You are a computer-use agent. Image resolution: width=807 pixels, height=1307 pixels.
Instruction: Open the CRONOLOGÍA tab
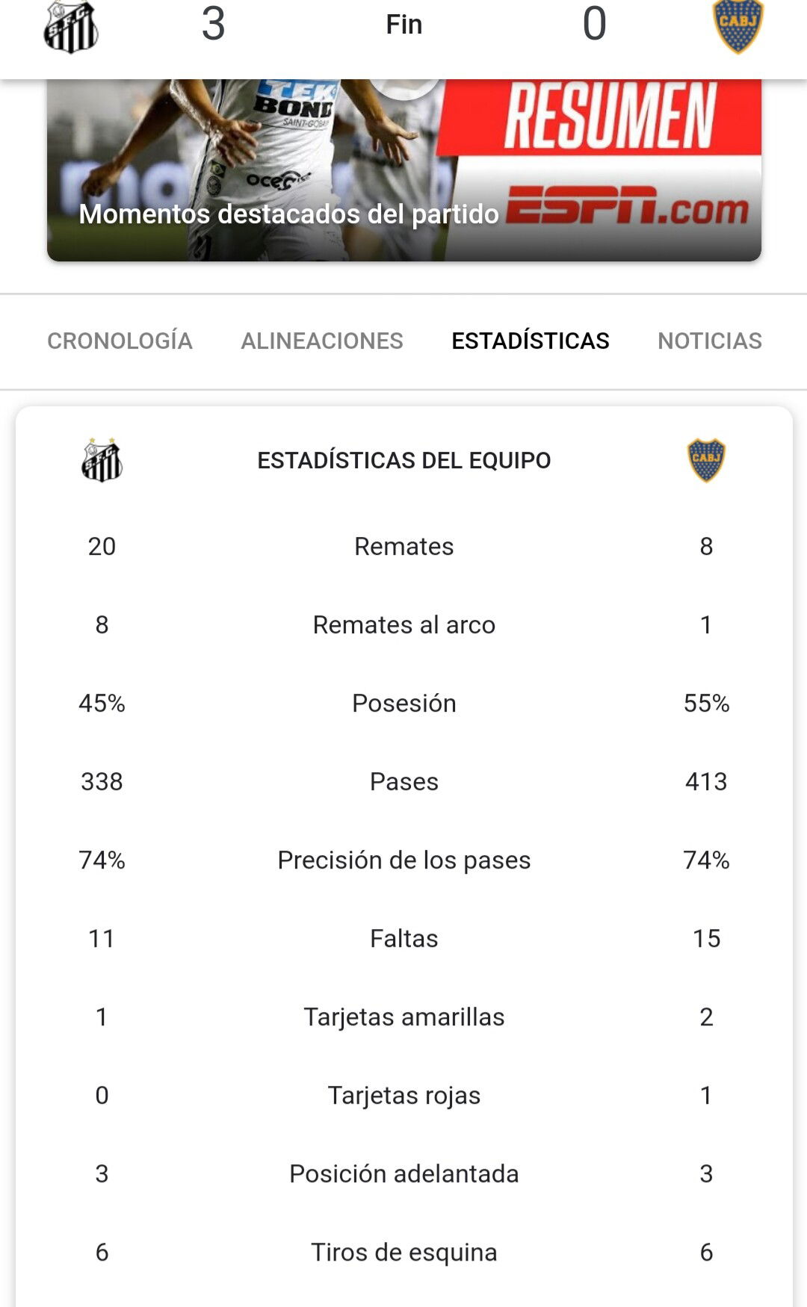pos(120,341)
